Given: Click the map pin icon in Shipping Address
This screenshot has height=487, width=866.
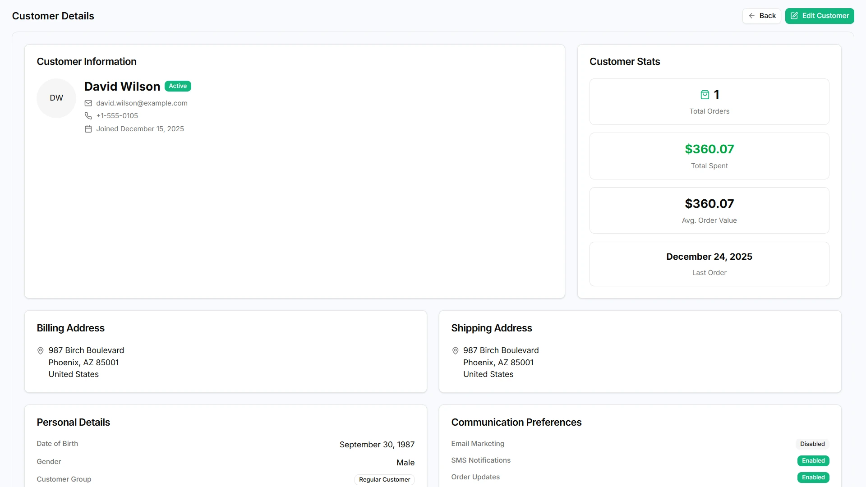Looking at the screenshot, I should coord(455,351).
